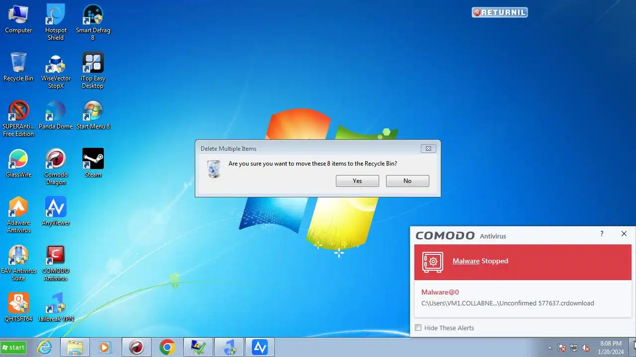Select Panda Dome desktop shortcut
Image resolution: width=636 pixels, height=357 pixels.
56,115
